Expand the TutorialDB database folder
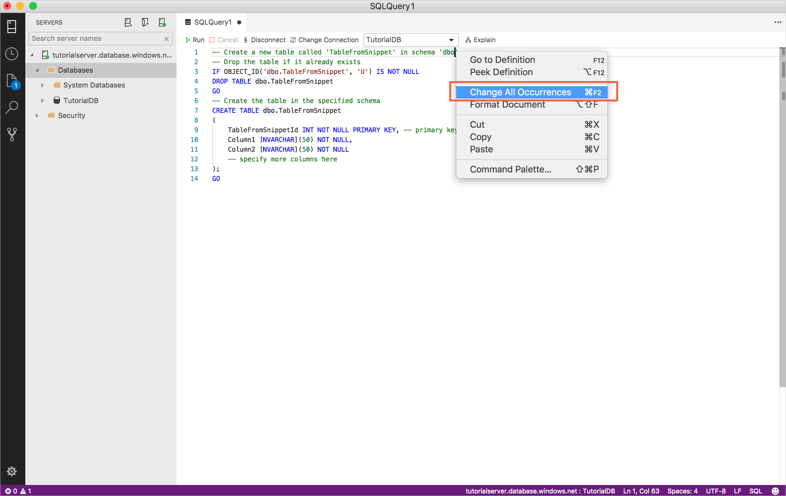This screenshot has width=786, height=496. [x=42, y=100]
